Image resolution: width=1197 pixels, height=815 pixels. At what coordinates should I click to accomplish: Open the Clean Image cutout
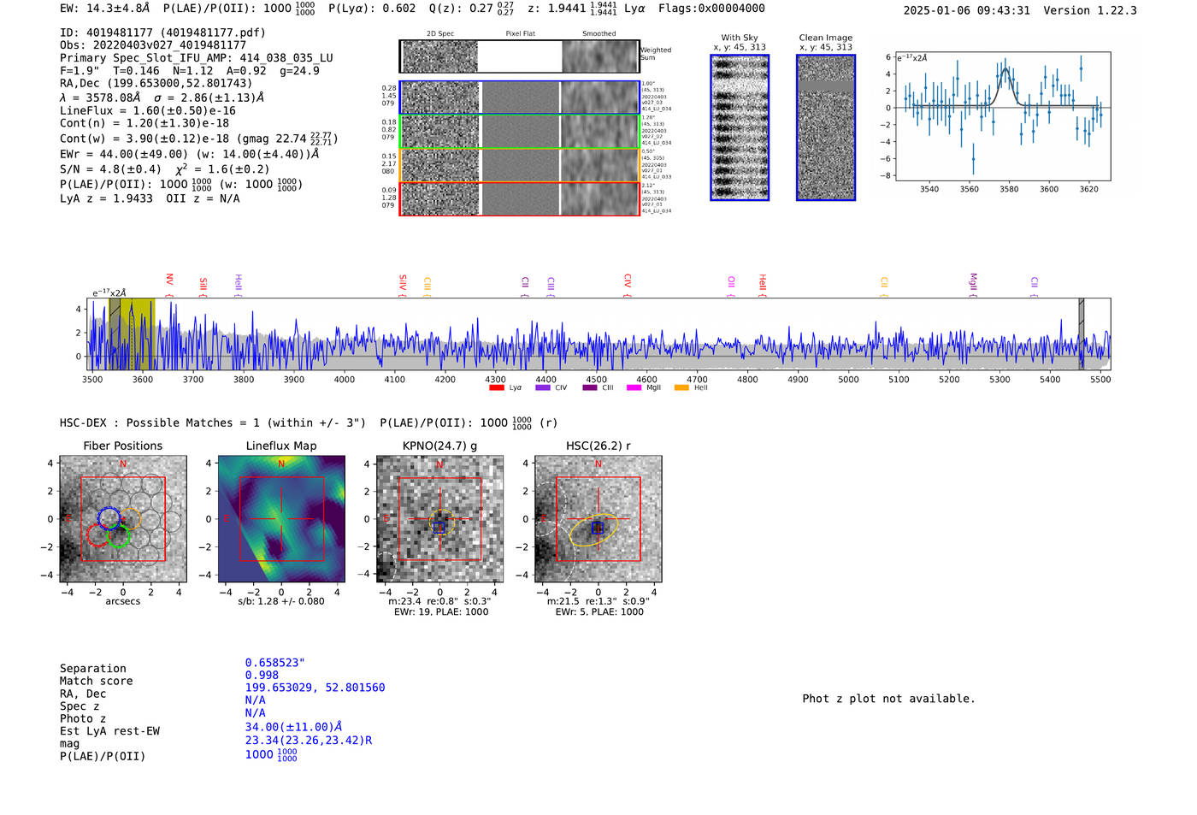(826, 127)
